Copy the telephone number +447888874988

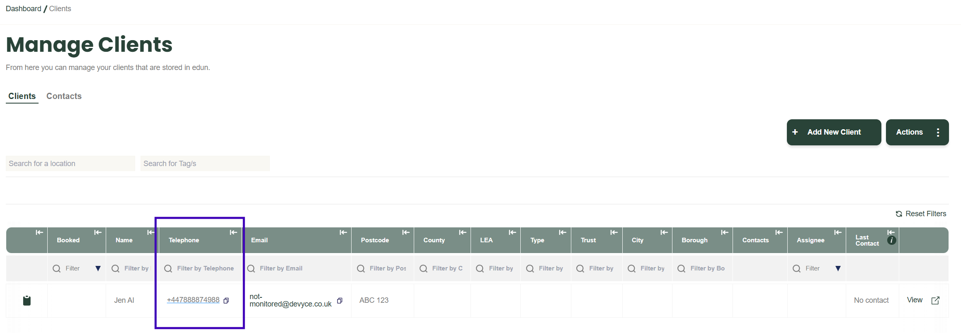(x=226, y=301)
